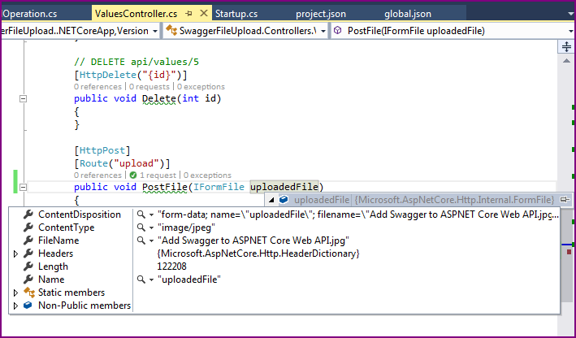This screenshot has height=338, width=576.
Task: Click the ContentType value magnifier icon
Action: [x=141, y=227]
